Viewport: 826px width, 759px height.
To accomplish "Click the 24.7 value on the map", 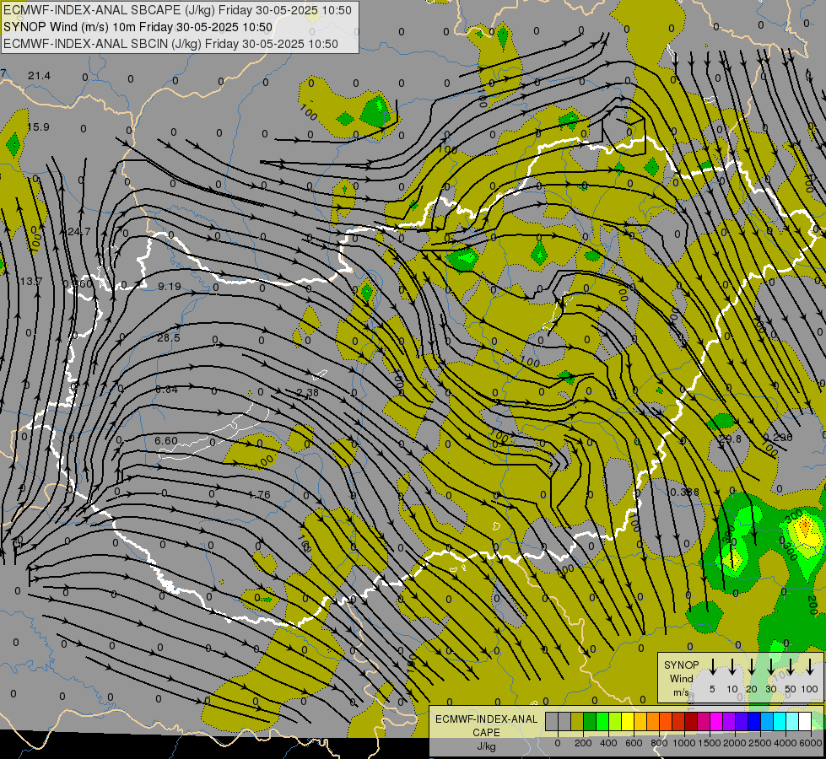I will click(x=79, y=231).
